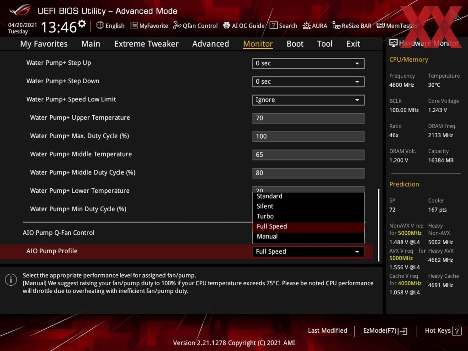Click the 2133 MHz DRAM frequency value
The width and height of the screenshot is (468, 351).
[x=440, y=135]
